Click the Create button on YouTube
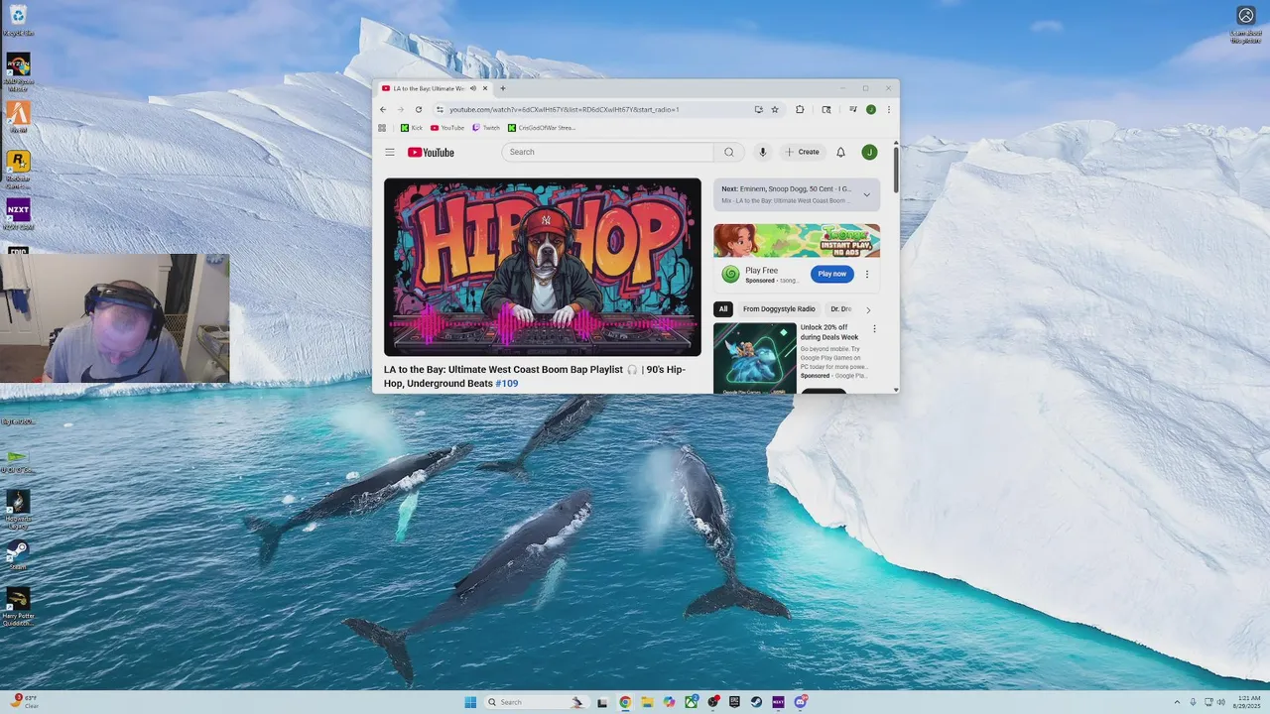The height and width of the screenshot is (714, 1270). tap(803, 152)
